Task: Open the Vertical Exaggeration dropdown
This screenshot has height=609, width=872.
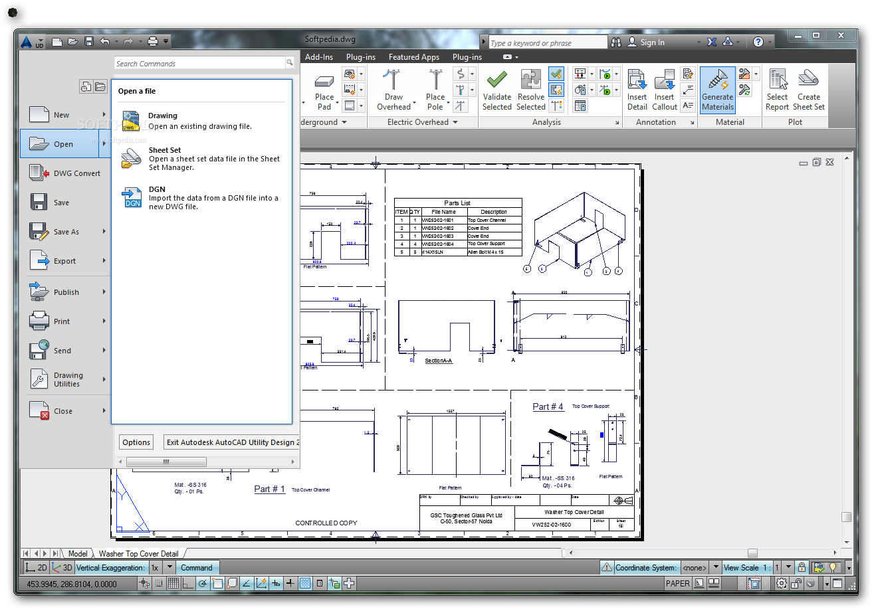Action: tap(169, 568)
